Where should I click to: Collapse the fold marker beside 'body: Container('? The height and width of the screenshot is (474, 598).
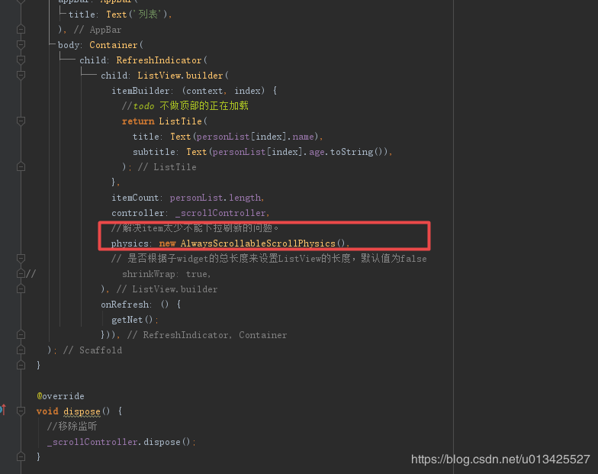click(21, 45)
